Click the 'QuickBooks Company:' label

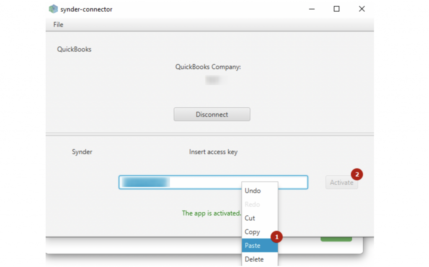208,67
